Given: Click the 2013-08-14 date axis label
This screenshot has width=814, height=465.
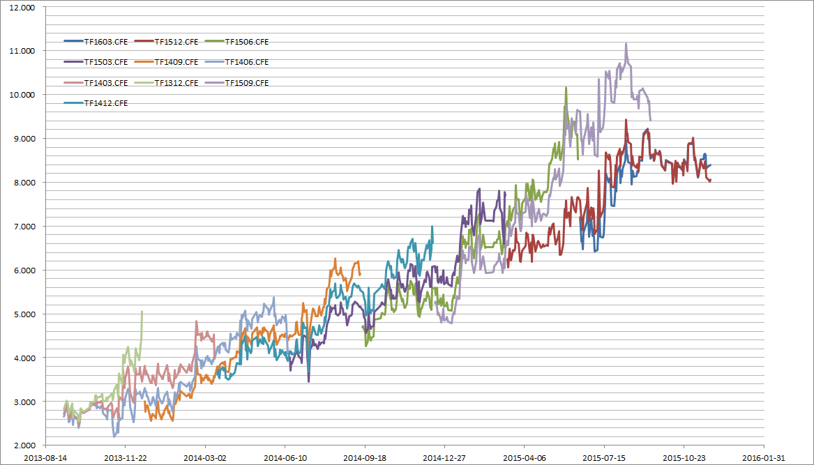Looking at the screenshot, I should pyautogui.click(x=45, y=458).
